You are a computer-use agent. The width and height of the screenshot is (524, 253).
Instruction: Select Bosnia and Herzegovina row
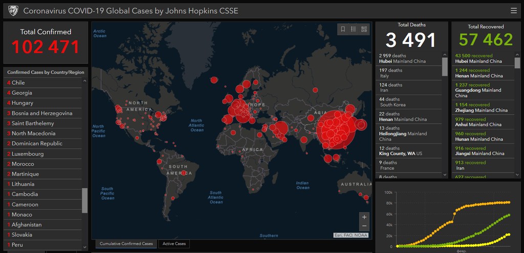(42, 113)
